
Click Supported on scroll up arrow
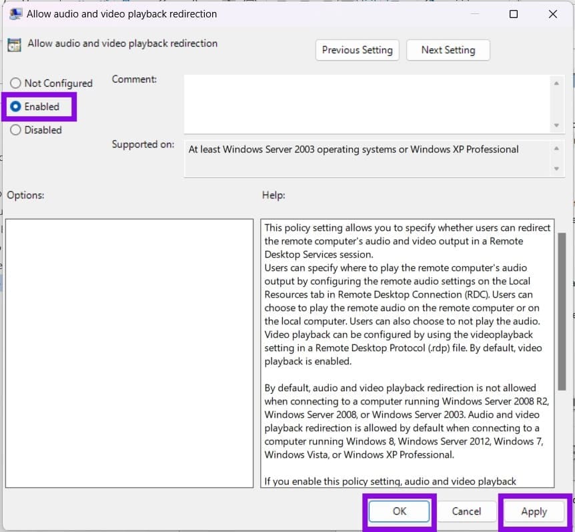pos(556,148)
